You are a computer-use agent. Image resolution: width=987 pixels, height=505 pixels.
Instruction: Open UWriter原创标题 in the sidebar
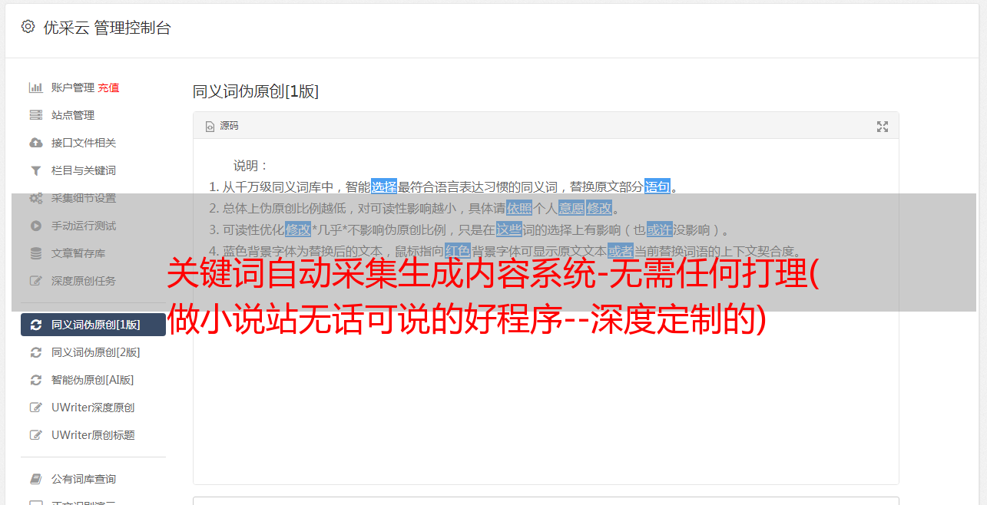click(x=93, y=435)
